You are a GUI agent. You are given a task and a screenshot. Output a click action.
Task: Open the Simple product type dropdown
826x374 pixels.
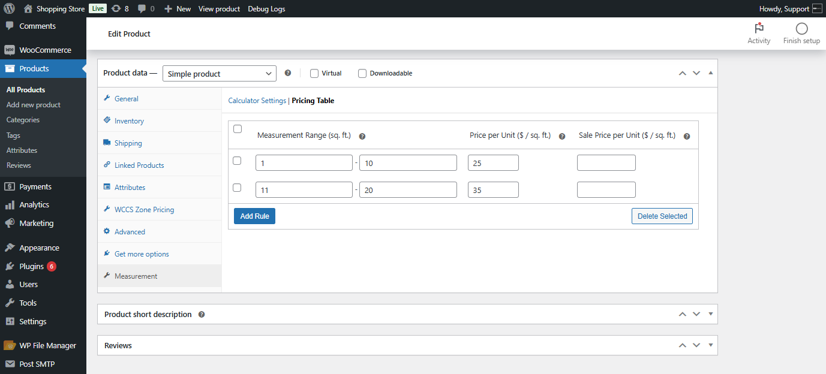(x=220, y=74)
